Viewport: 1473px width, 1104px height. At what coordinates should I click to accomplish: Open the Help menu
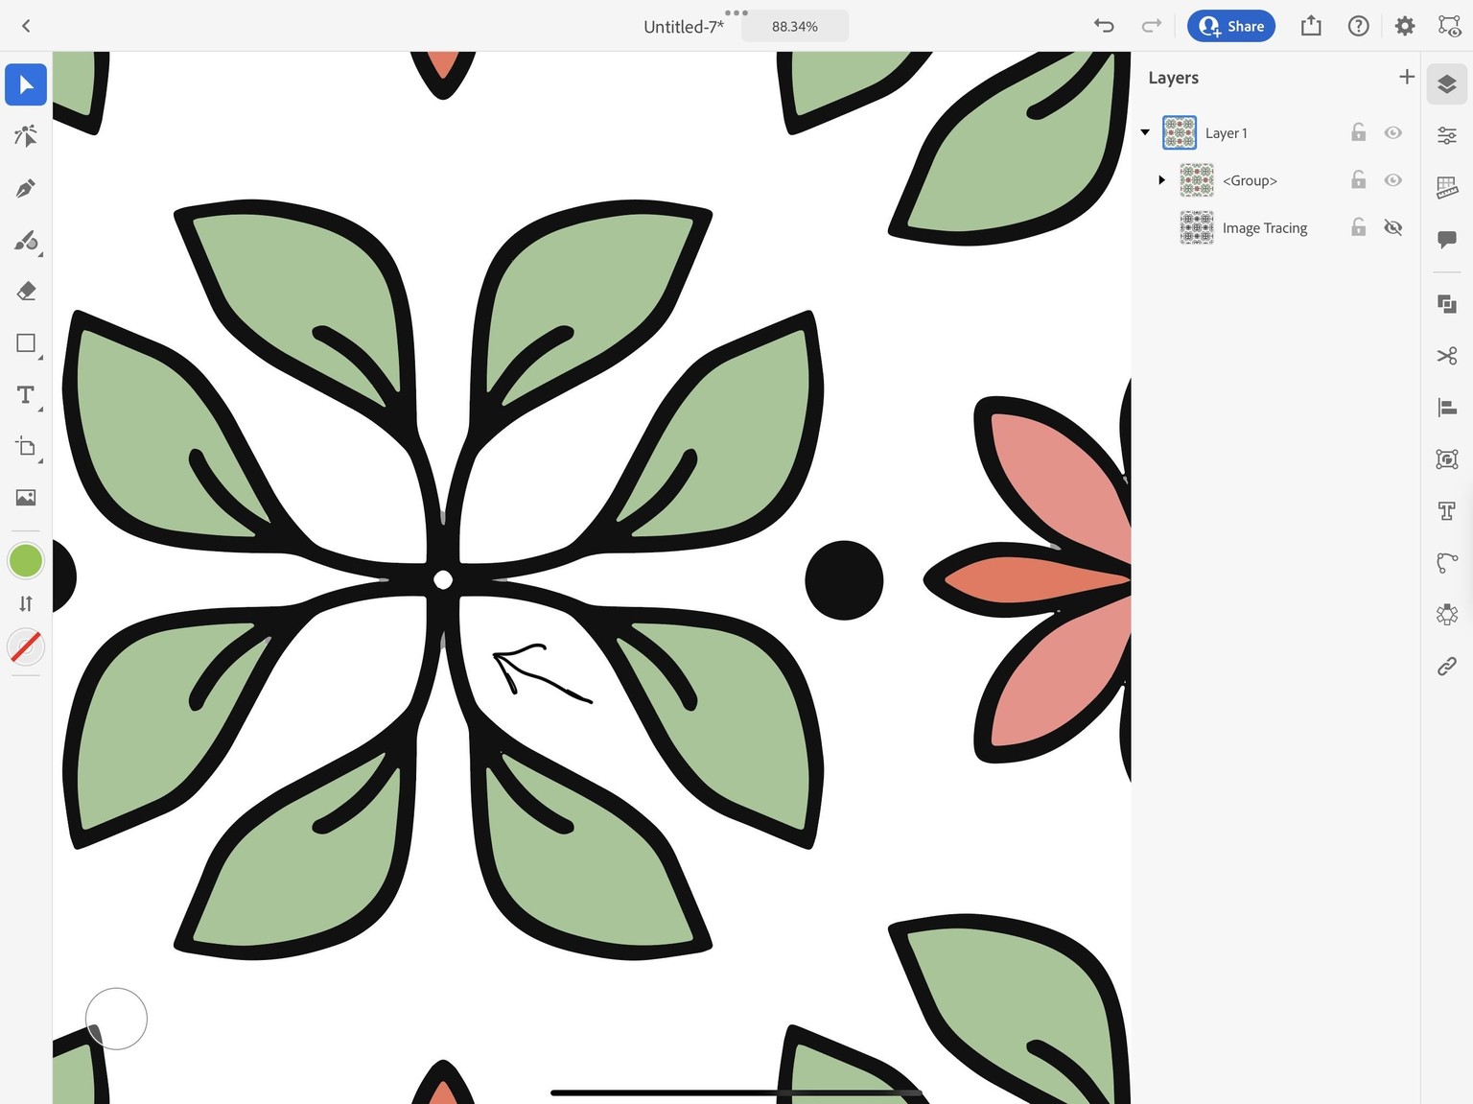click(1358, 26)
